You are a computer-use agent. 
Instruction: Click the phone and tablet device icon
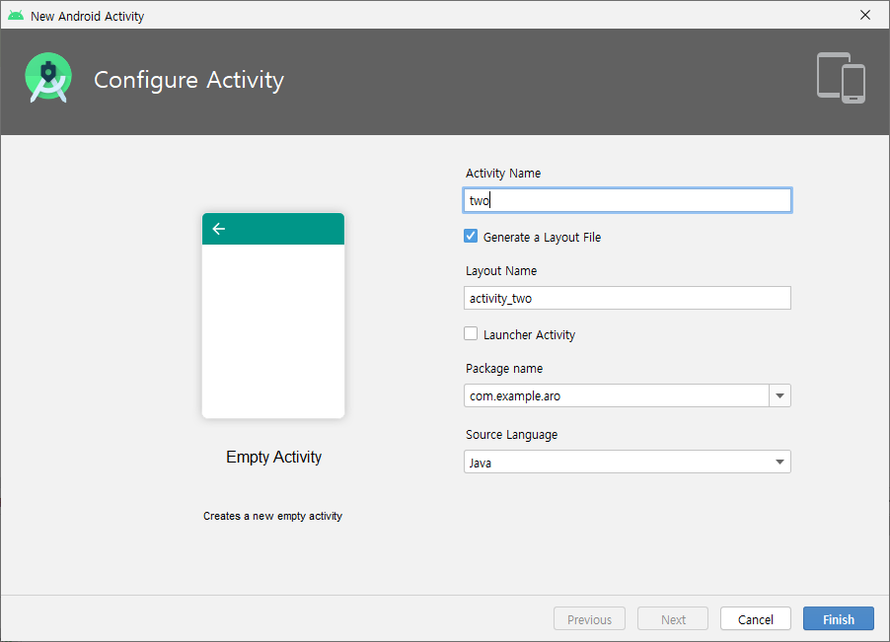tap(841, 78)
